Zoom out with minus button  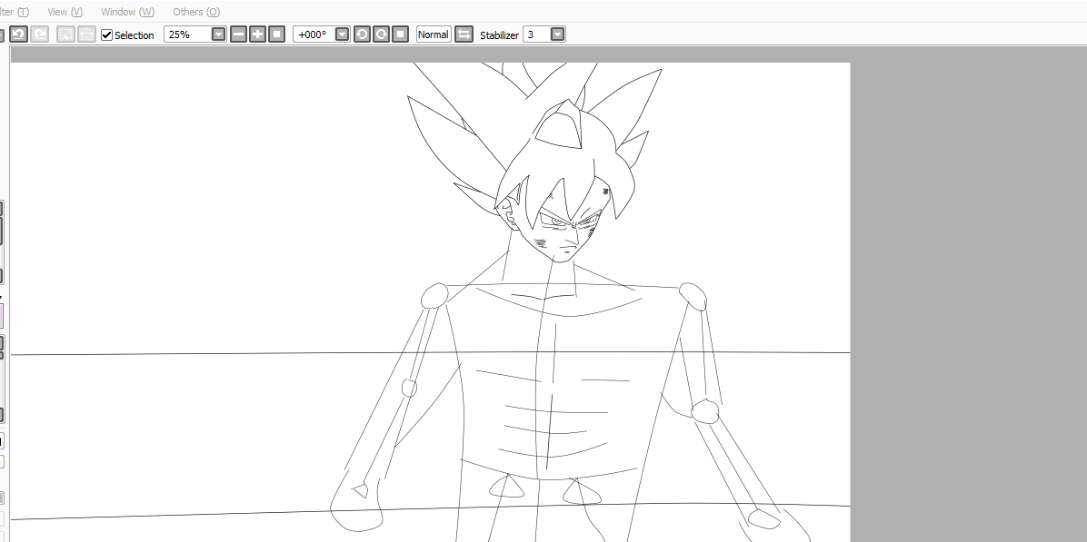coord(238,34)
